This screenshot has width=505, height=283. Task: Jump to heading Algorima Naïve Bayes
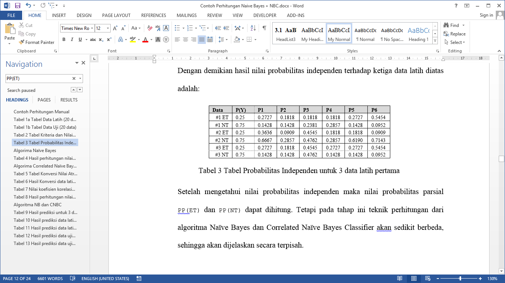click(35, 151)
